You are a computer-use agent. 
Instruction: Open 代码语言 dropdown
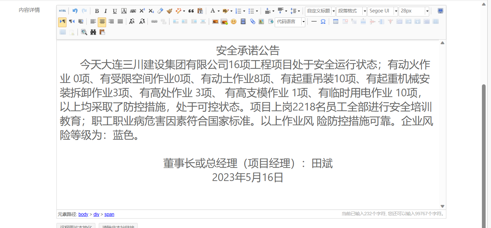(x=290, y=22)
